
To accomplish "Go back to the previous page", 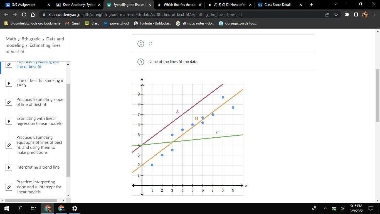I will pos(6,14).
